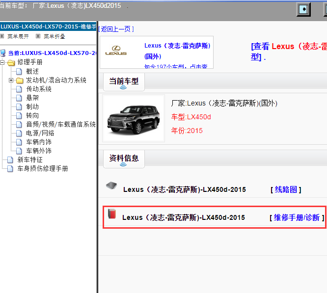Screen dimensions: 327x293
Task: Open the 线路图 wiring diagram link
Action: click(286, 189)
